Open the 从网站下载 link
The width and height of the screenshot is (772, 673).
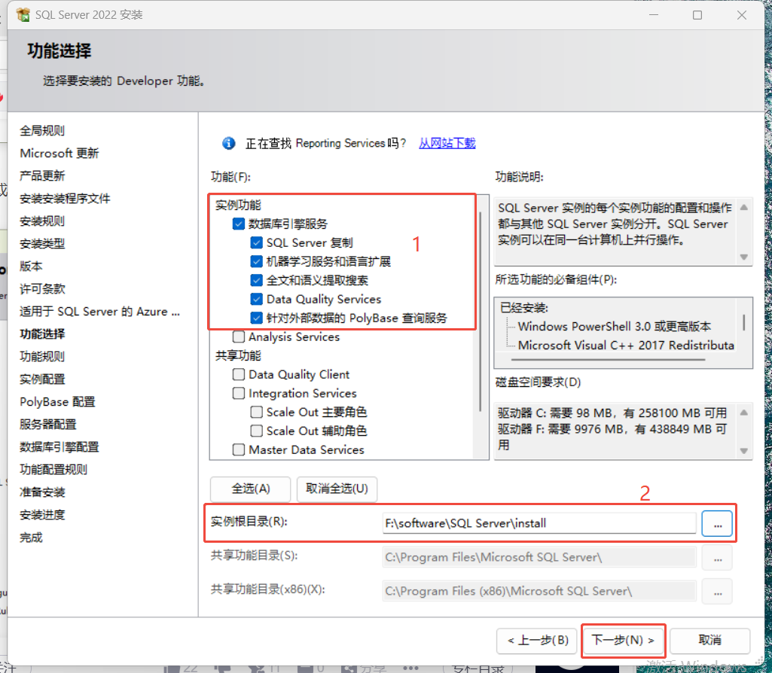[x=447, y=143]
